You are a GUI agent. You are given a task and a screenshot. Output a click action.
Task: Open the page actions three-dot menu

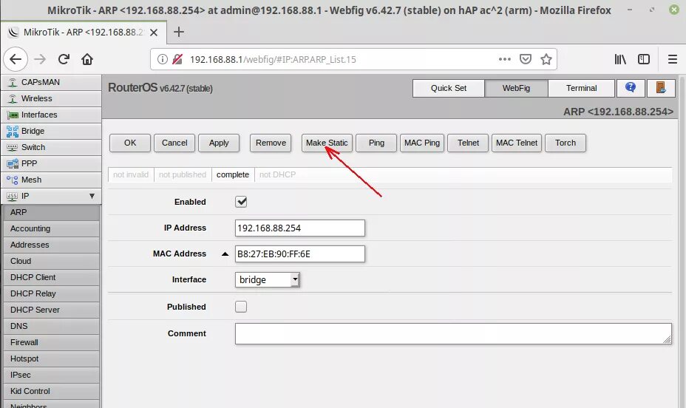click(505, 59)
